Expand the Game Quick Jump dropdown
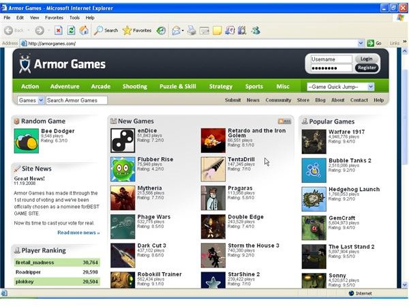 tap(371, 87)
